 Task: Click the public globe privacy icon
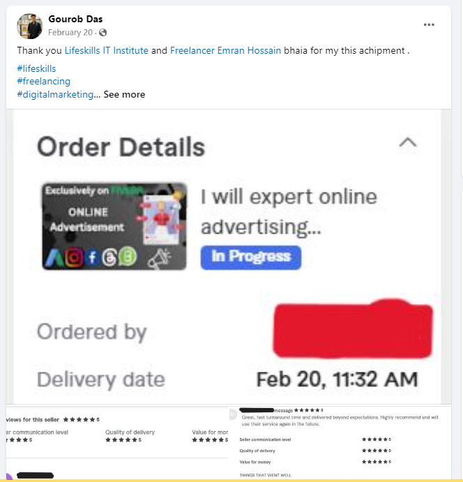(x=103, y=33)
